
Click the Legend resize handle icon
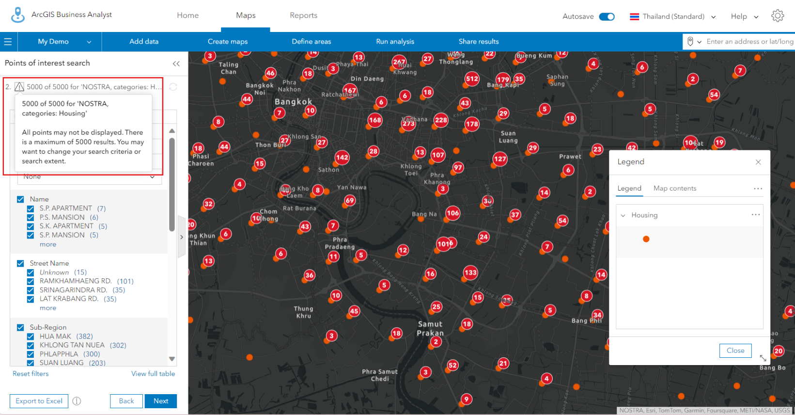click(x=763, y=358)
